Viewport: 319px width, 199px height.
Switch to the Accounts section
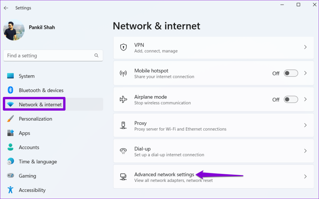tap(29, 147)
